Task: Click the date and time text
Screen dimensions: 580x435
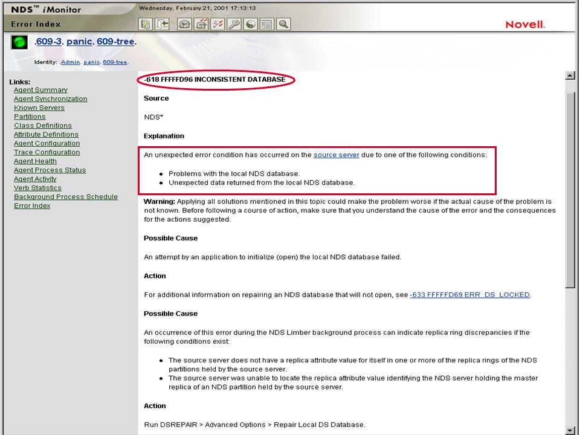Action: click(197, 8)
